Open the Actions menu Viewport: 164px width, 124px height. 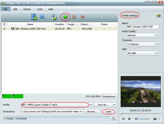coord(27,9)
